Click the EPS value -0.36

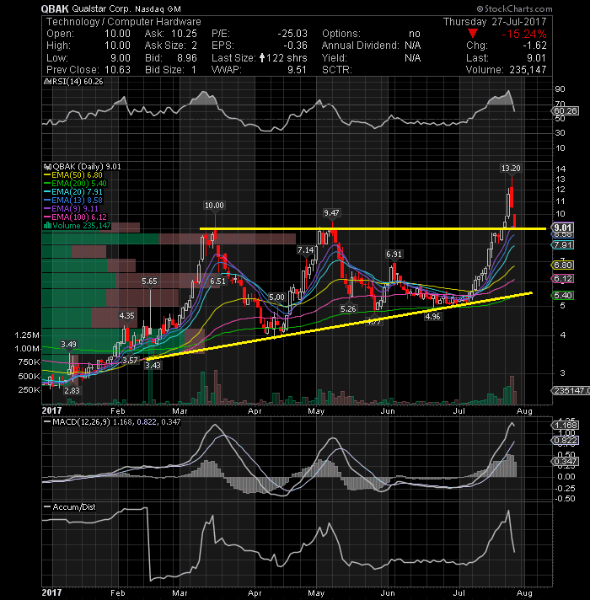(295, 46)
